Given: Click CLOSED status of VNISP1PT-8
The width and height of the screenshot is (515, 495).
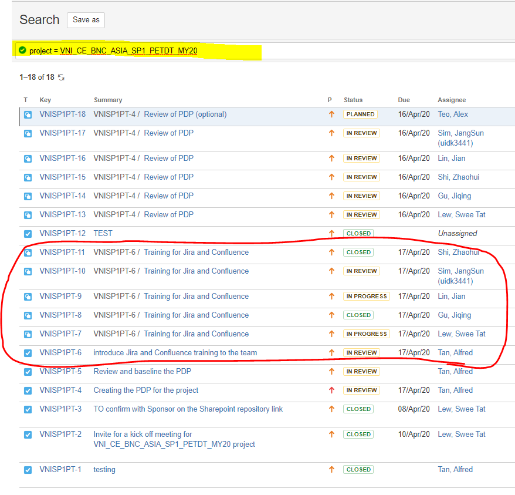Looking at the screenshot, I should click(x=358, y=315).
